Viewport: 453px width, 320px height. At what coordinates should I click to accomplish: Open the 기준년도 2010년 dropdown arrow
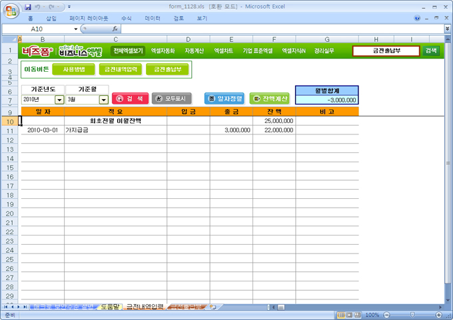(x=59, y=100)
